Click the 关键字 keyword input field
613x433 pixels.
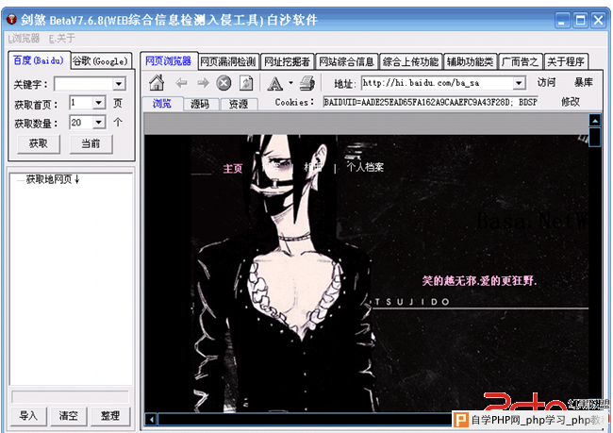84,84
